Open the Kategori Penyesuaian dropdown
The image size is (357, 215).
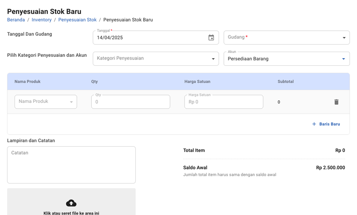[155, 59]
